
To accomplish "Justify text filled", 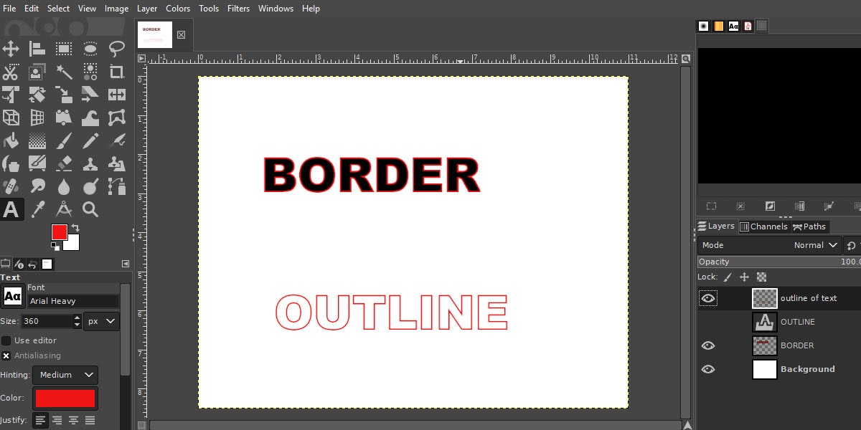I will pyautogui.click(x=90, y=420).
